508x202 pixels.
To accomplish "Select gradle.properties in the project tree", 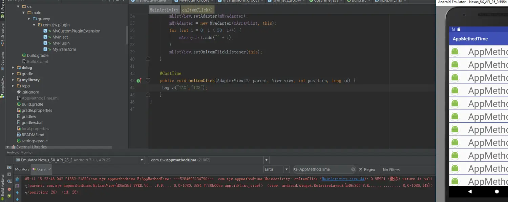I will coord(37,110).
